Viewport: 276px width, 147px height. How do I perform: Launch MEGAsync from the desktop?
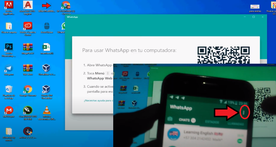tap(9, 112)
